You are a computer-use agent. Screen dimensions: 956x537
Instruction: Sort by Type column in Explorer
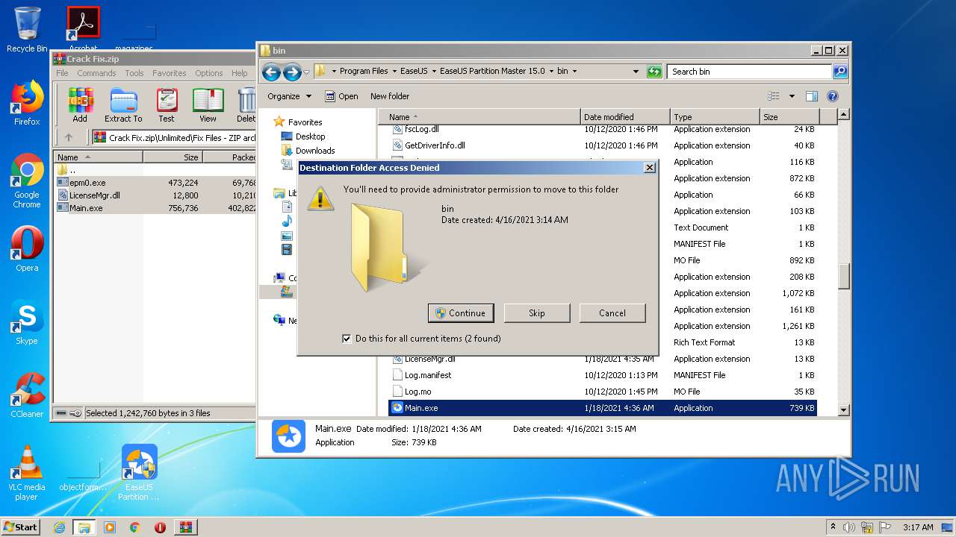[714, 117]
